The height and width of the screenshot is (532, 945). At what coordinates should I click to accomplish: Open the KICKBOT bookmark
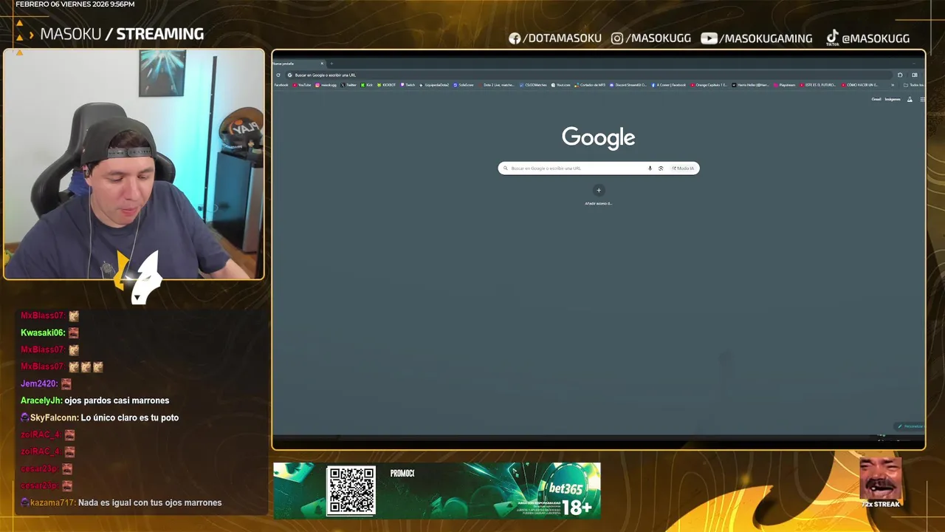pyautogui.click(x=386, y=85)
